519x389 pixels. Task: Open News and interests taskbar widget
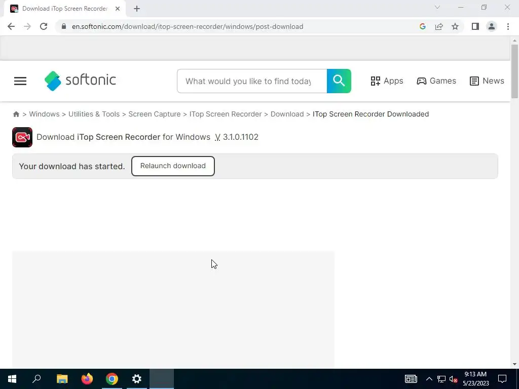coord(411,379)
